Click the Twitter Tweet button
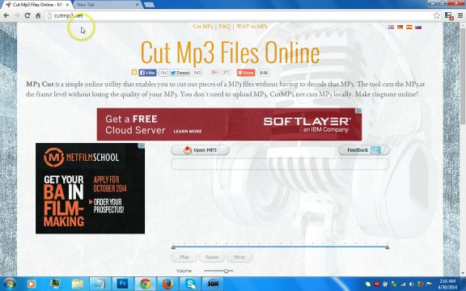Image resolution: width=466 pixels, height=291 pixels. pos(180,73)
